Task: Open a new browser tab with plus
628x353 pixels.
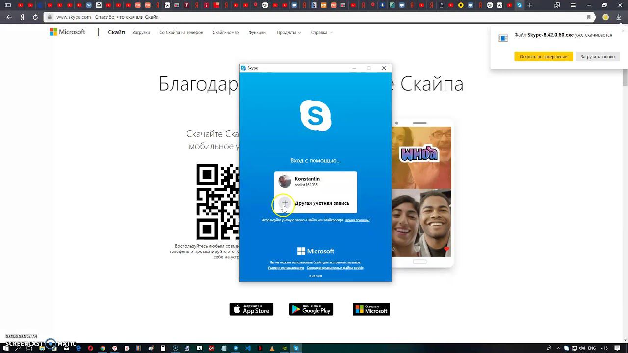Action: point(530,5)
